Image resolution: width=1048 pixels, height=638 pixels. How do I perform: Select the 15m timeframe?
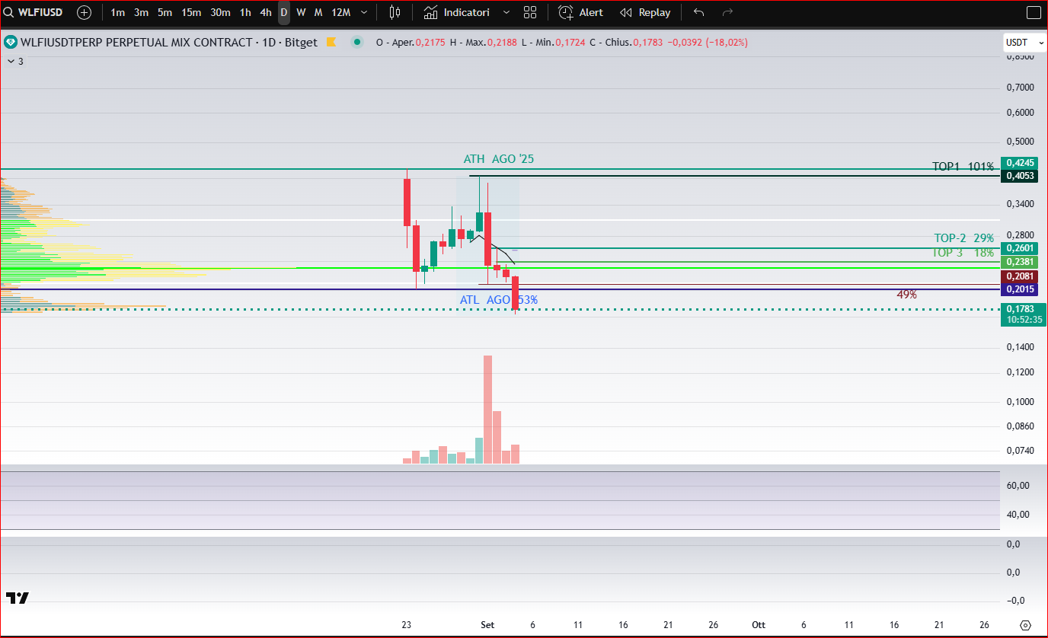pos(191,12)
